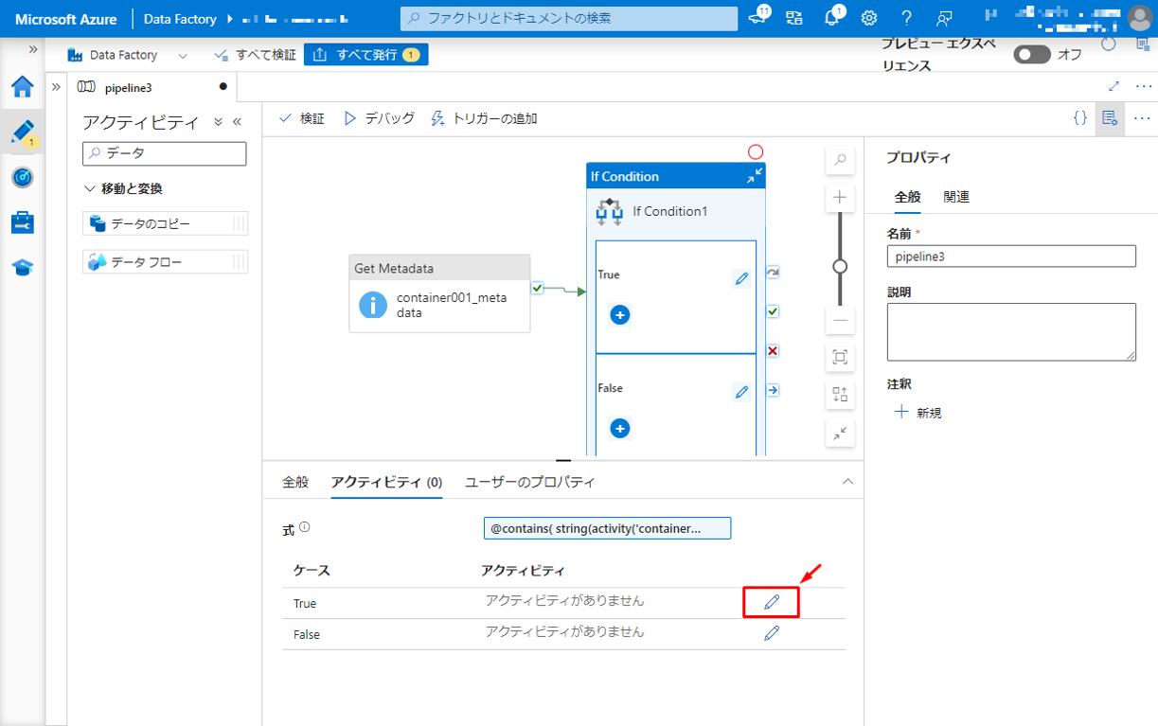Open the Learning Center graduation cap icon
Image resolution: width=1158 pixels, height=726 pixels.
(23, 268)
